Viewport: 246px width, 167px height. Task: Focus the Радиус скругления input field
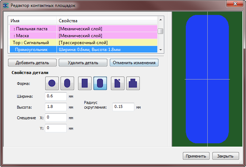[x=123, y=107]
